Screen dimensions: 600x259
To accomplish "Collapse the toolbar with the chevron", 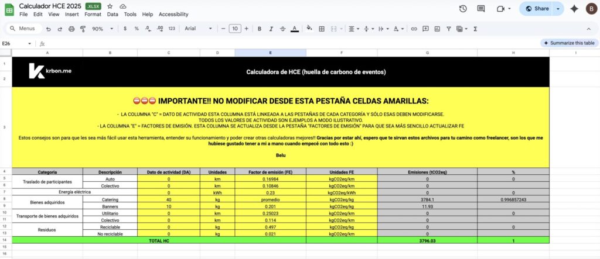I will tap(588, 29).
